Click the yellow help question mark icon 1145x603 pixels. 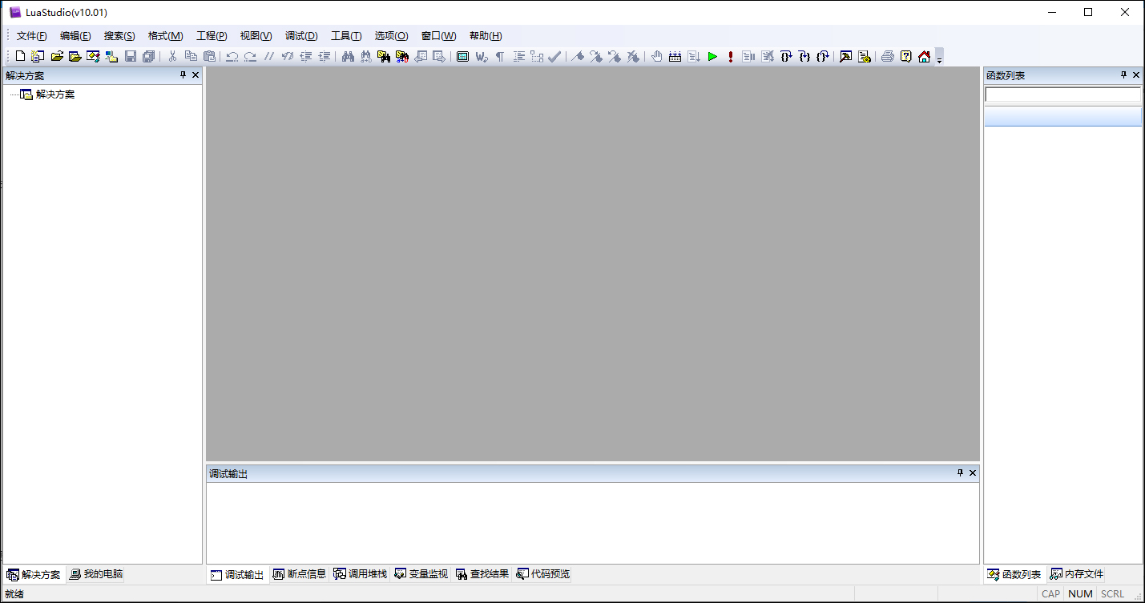(x=906, y=56)
